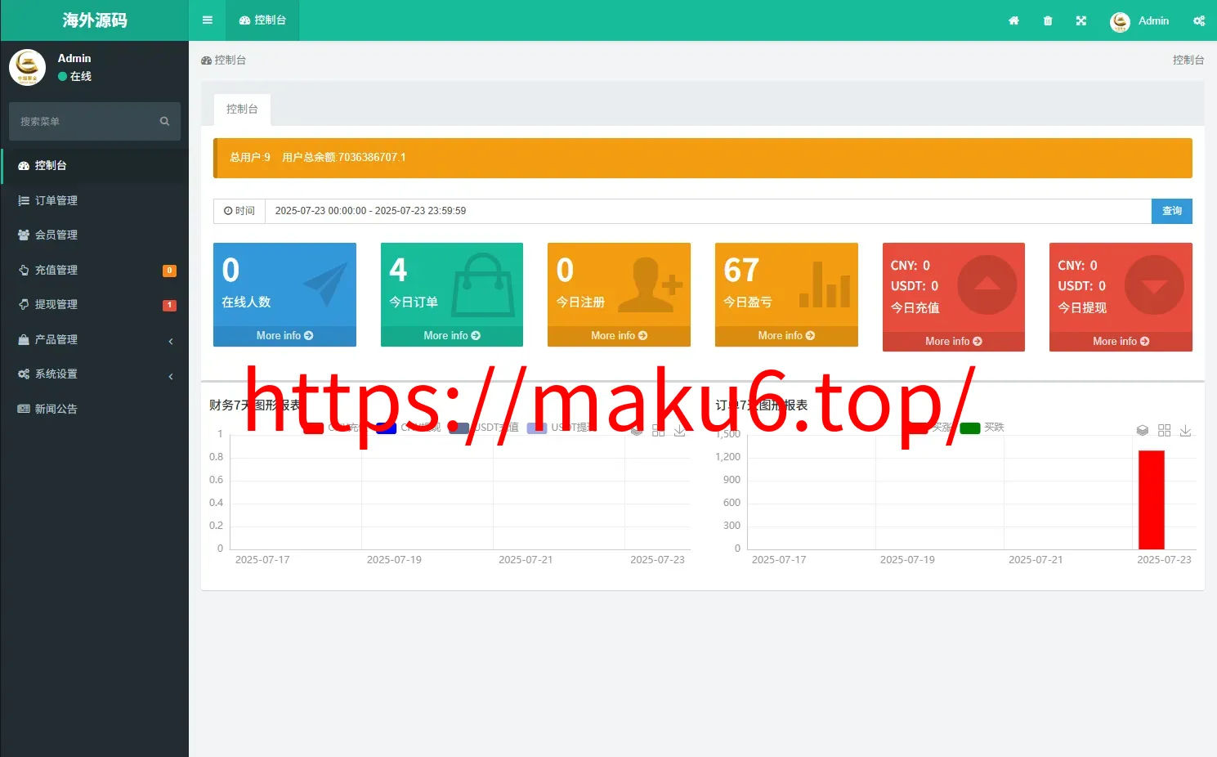The height and width of the screenshot is (757, 1217).
Task: Click the Admin avatar in the sidebar
Action: 27,67
